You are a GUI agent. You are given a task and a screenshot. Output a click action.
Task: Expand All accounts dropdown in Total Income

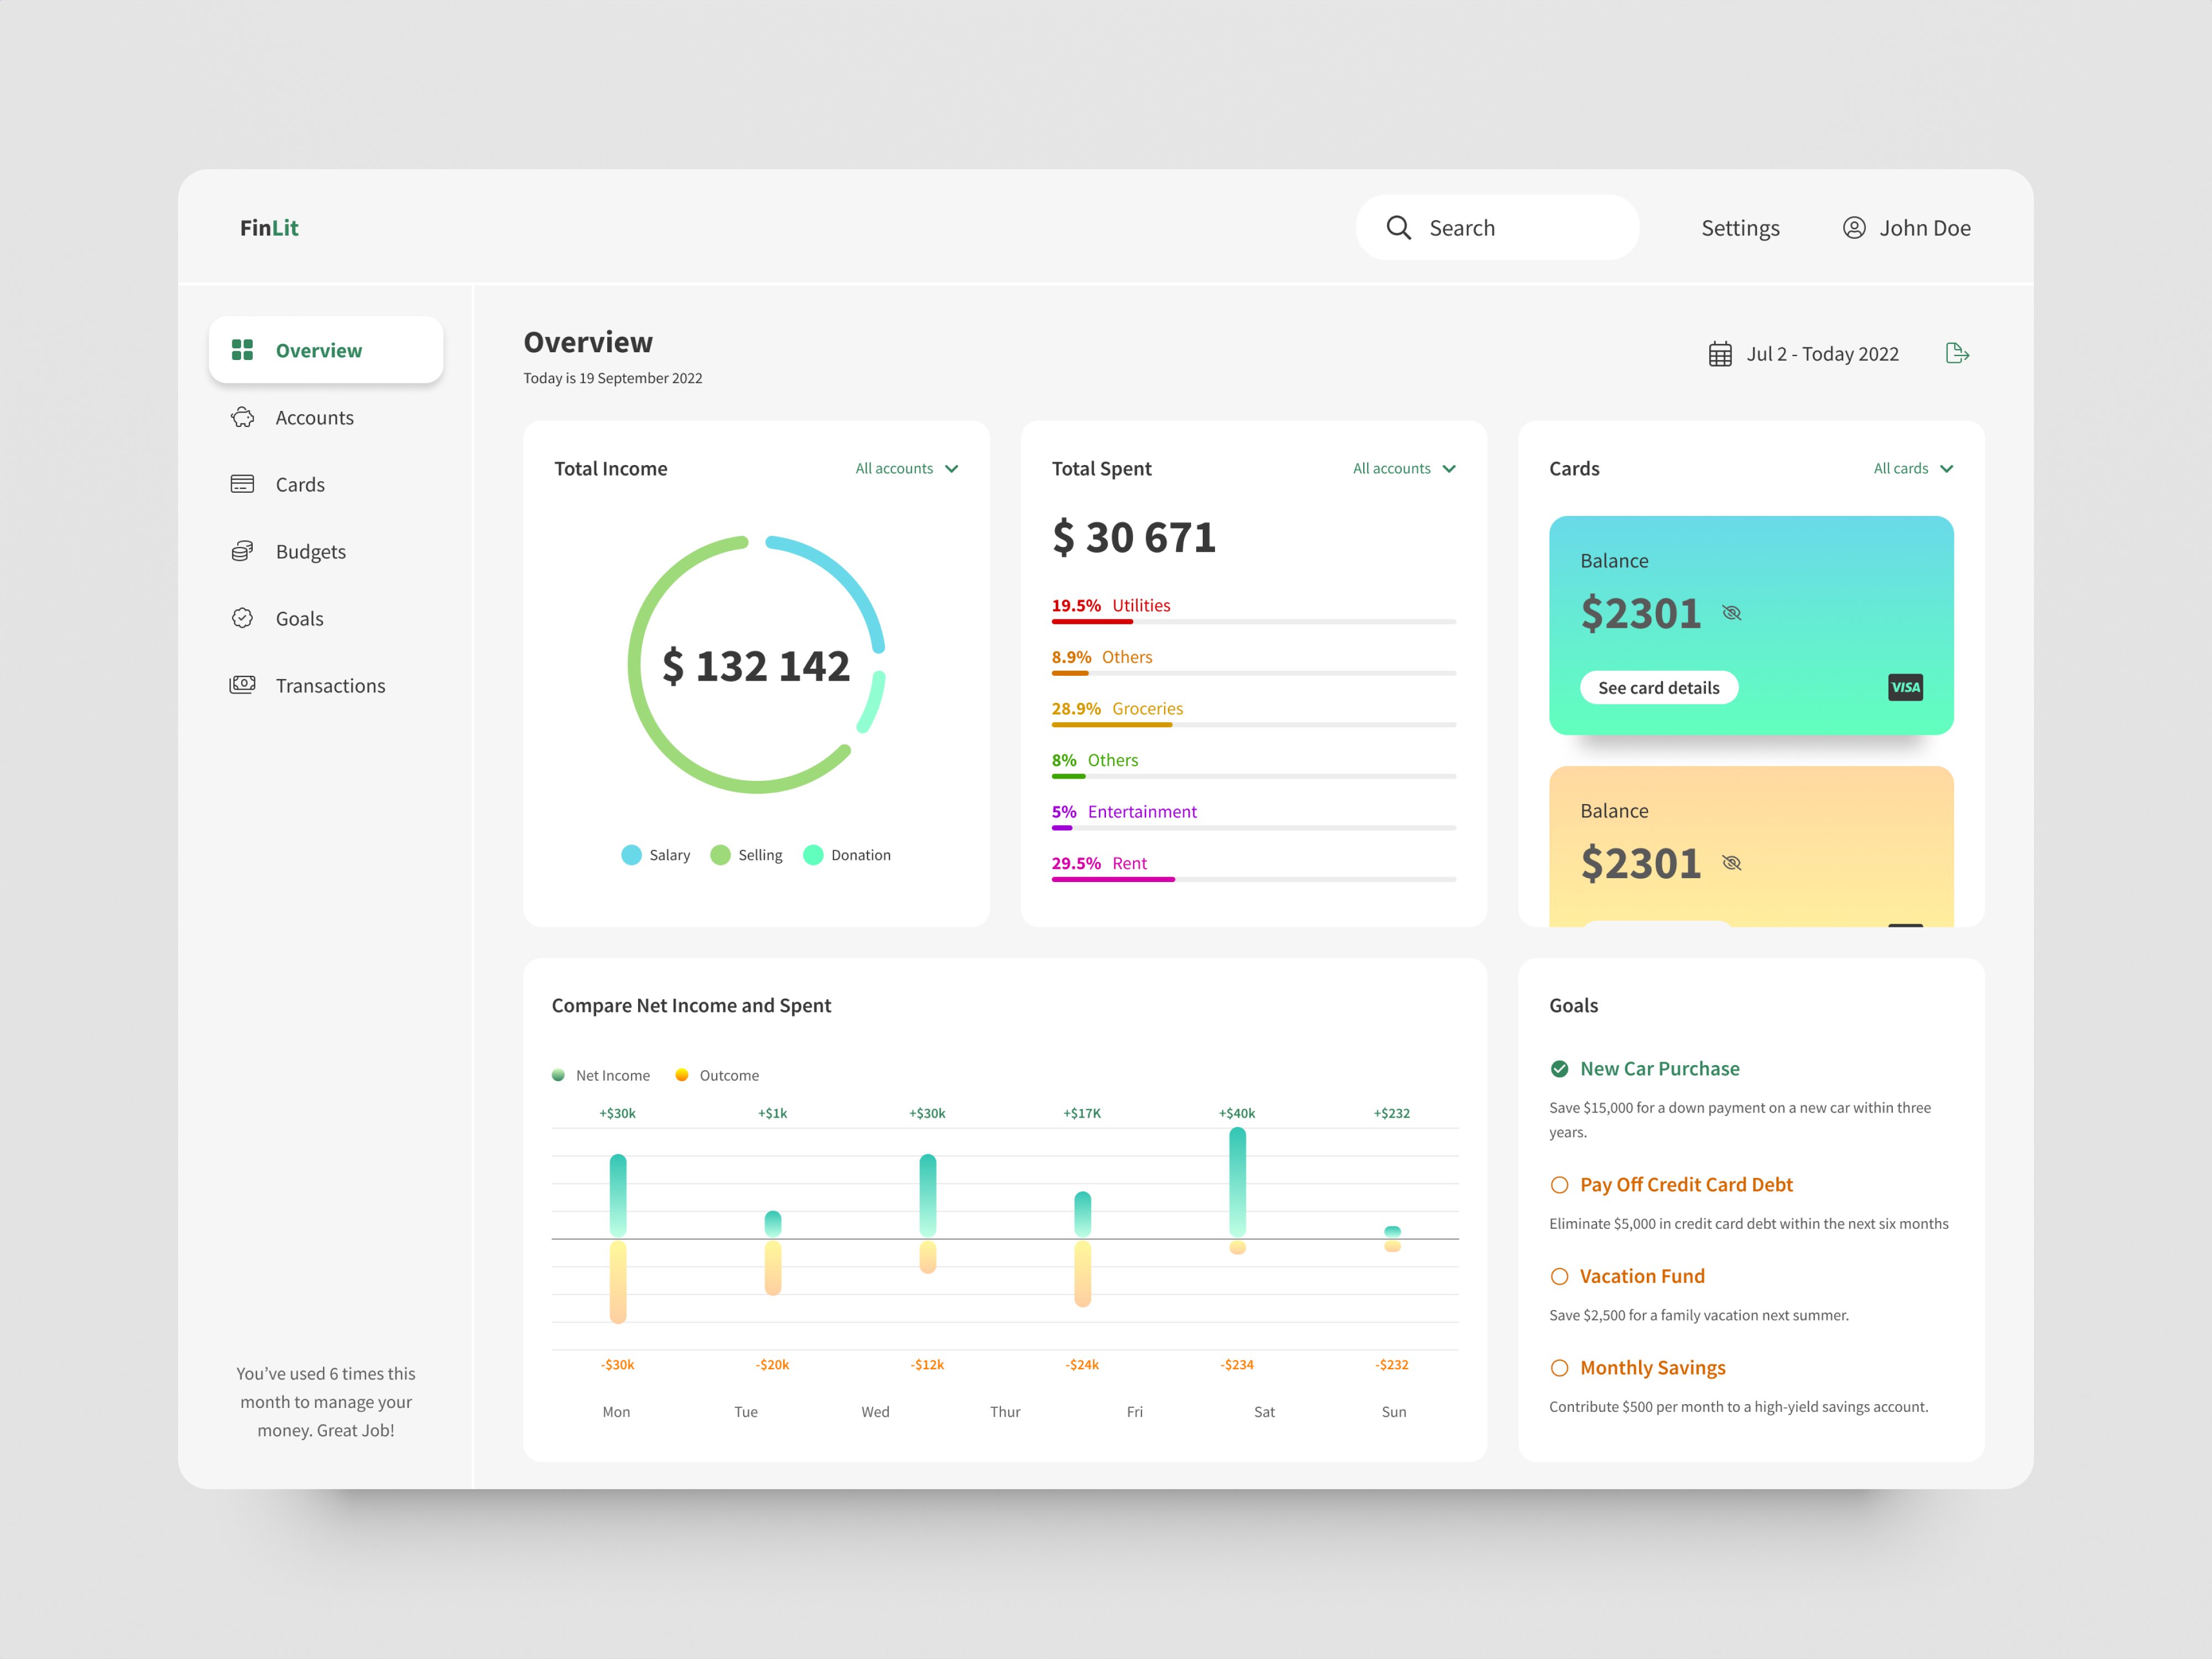click(905, 468)
